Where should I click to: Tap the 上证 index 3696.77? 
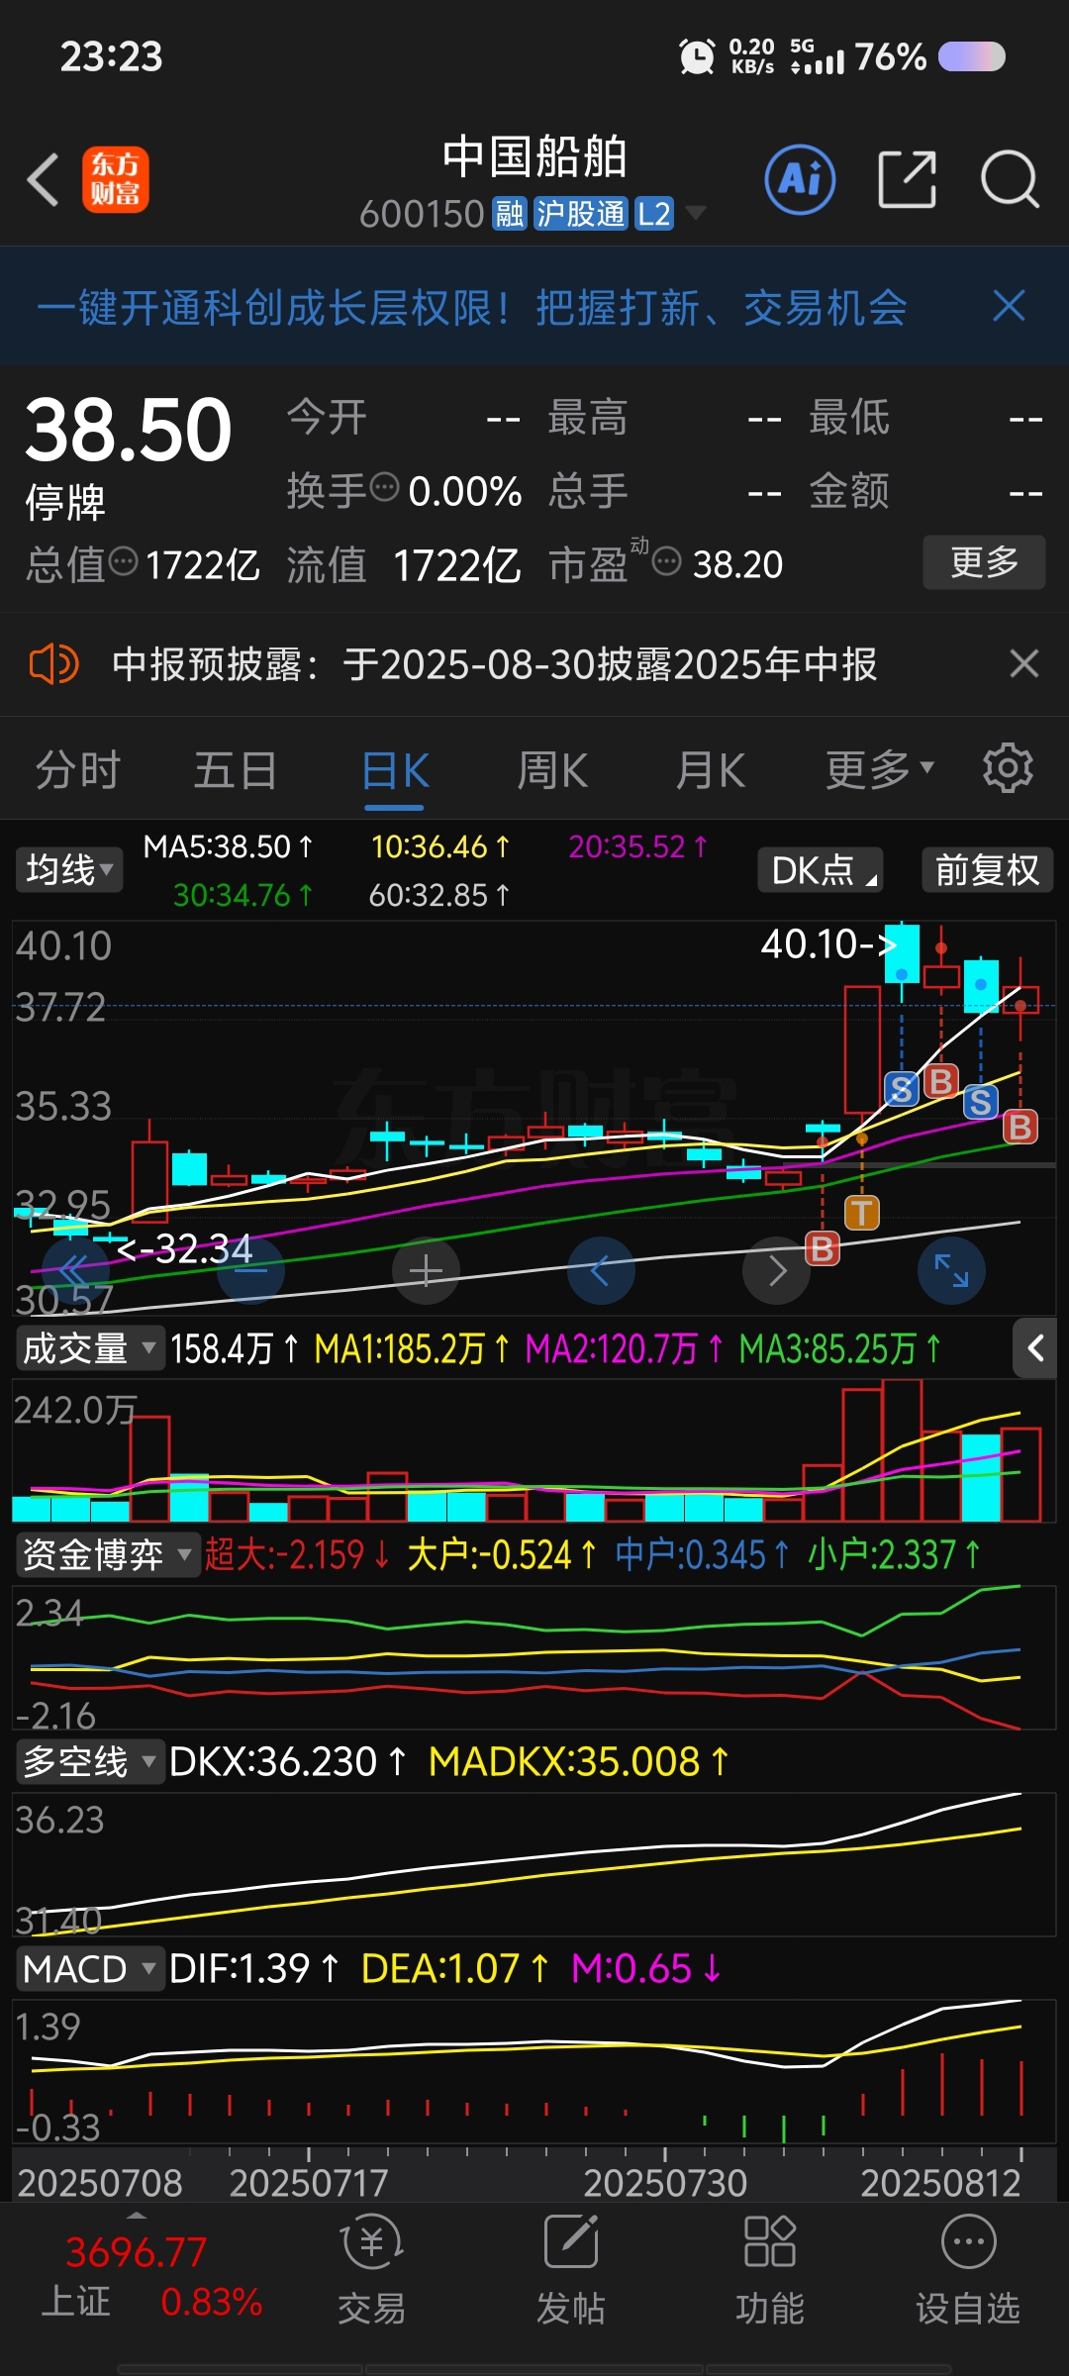[137, 2252]
